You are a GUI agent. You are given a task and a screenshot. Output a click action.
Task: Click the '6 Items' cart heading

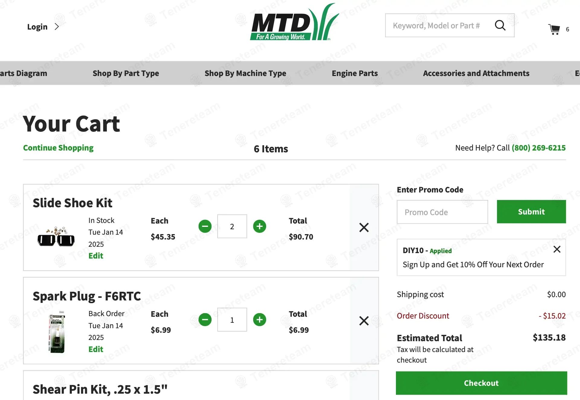tap(271, 149)
